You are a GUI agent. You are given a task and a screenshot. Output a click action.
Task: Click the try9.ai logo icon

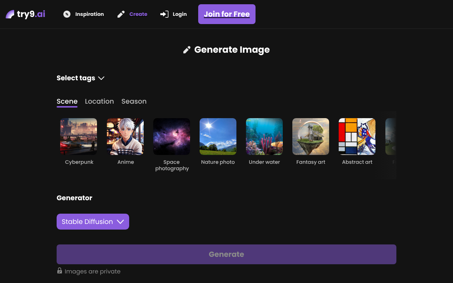pyautogui.click(x=10, y=14)
